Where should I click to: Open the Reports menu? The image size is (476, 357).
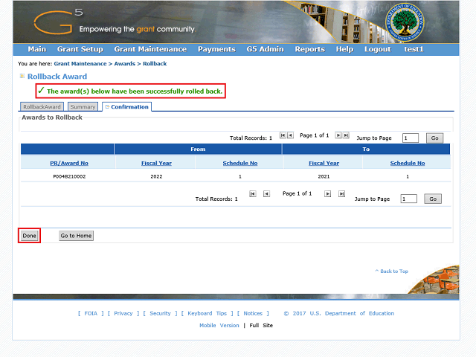tap(310, 49)
